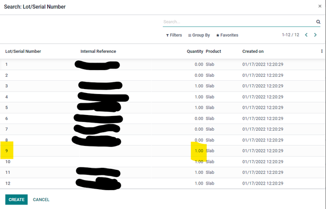Viewport: 326px width, 209px height.
Task: Click the CREATE button
Action: point(16,199)
